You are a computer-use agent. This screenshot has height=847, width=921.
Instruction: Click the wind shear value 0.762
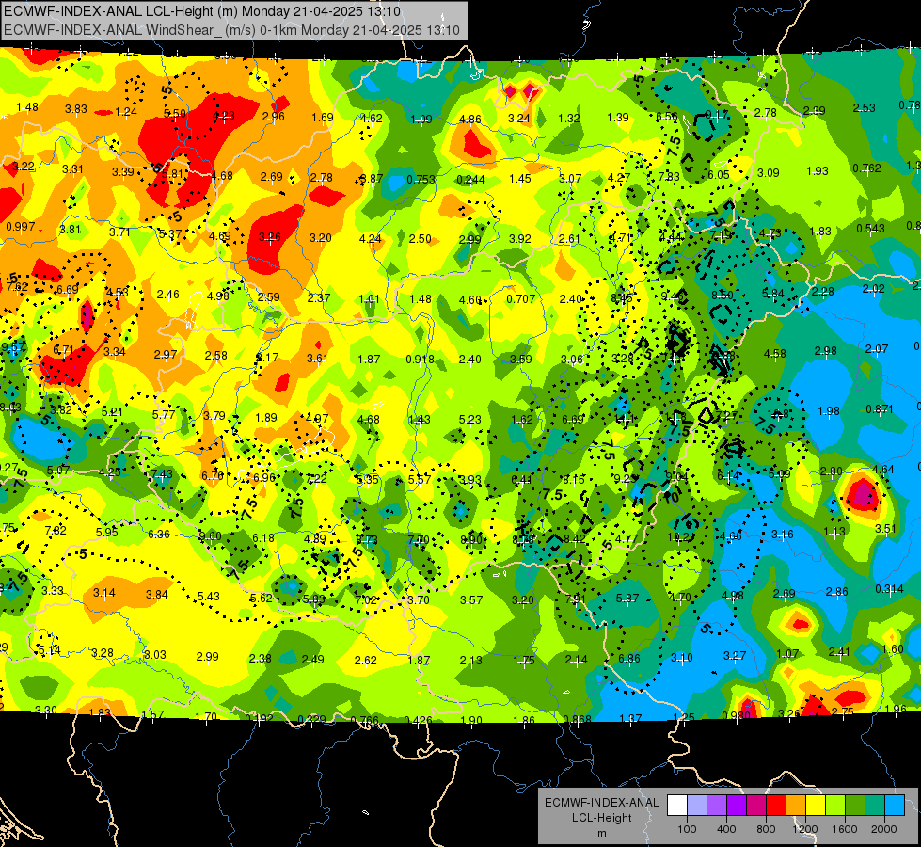pyautogui.click(x=867, y=168)
